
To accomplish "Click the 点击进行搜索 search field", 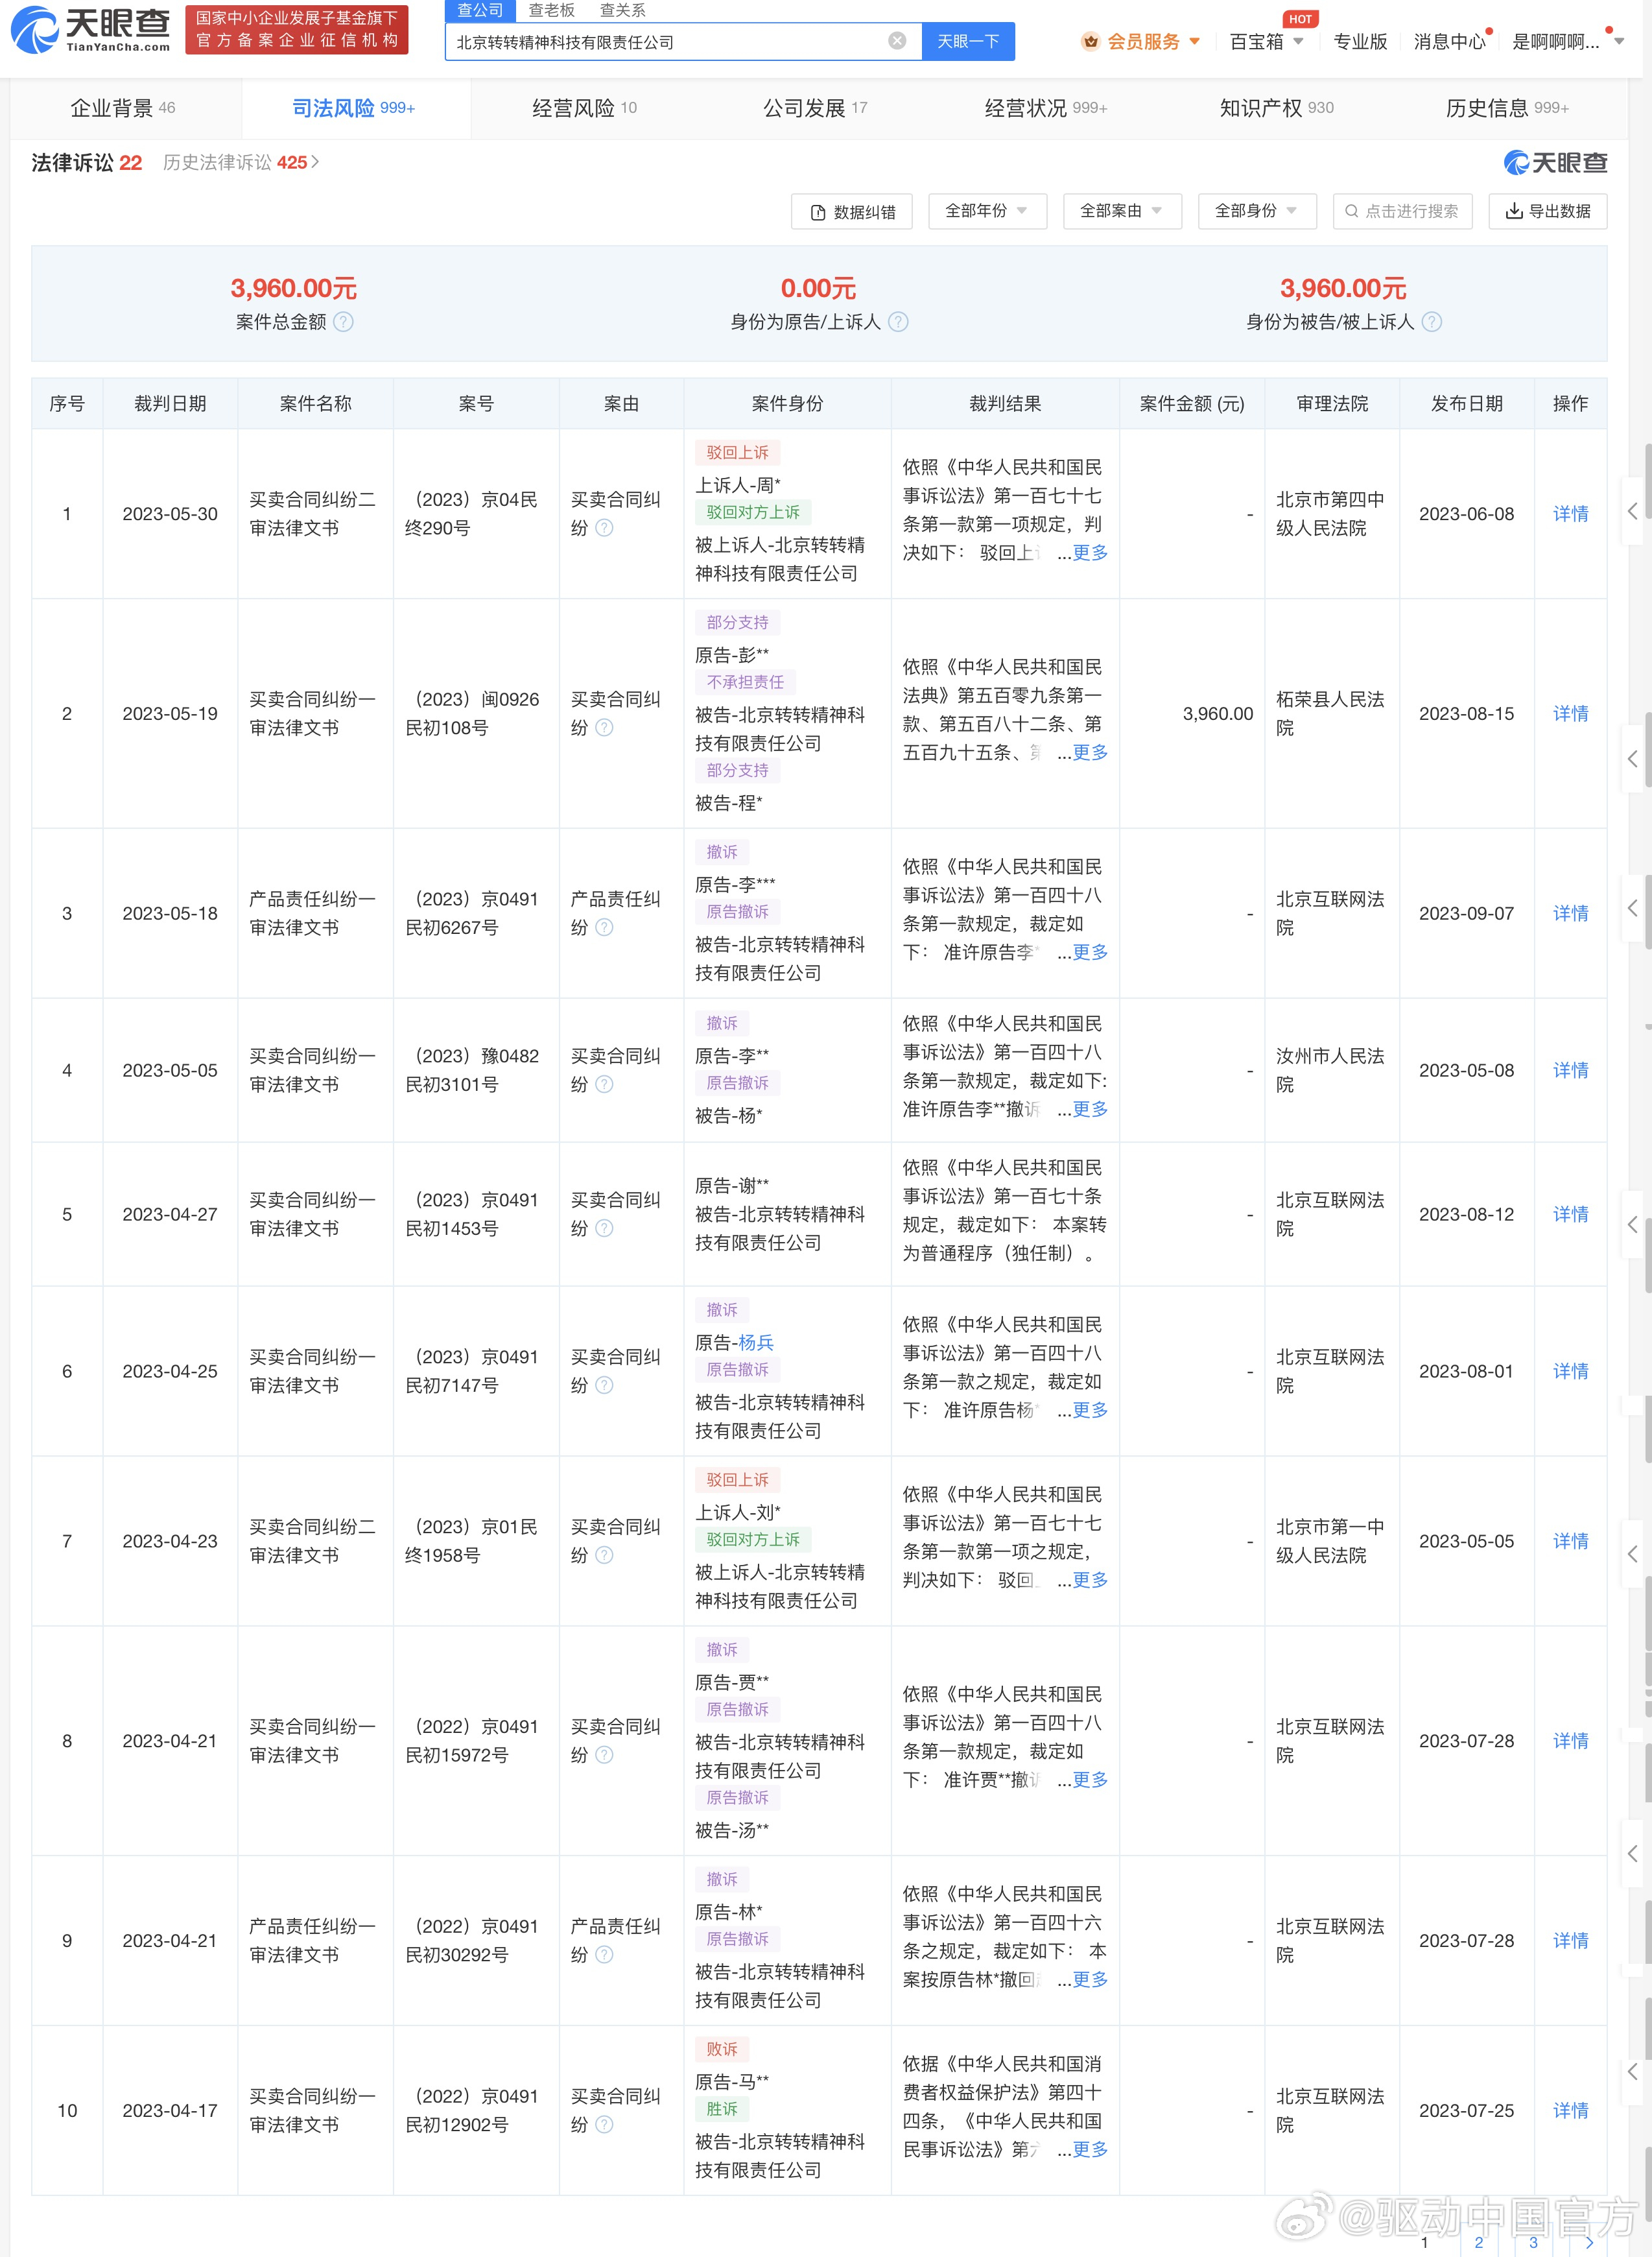I will pyautogui.click(x=1402, y=211).
